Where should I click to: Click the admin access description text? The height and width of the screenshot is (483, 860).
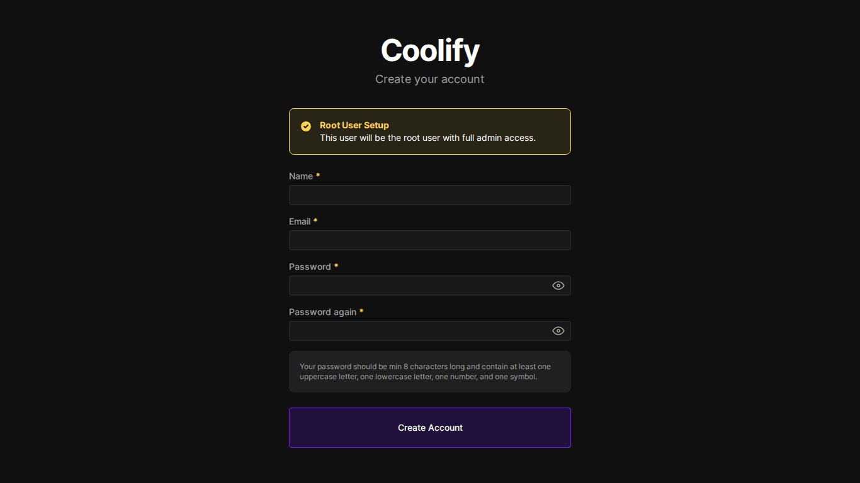(x=427, y=138)
